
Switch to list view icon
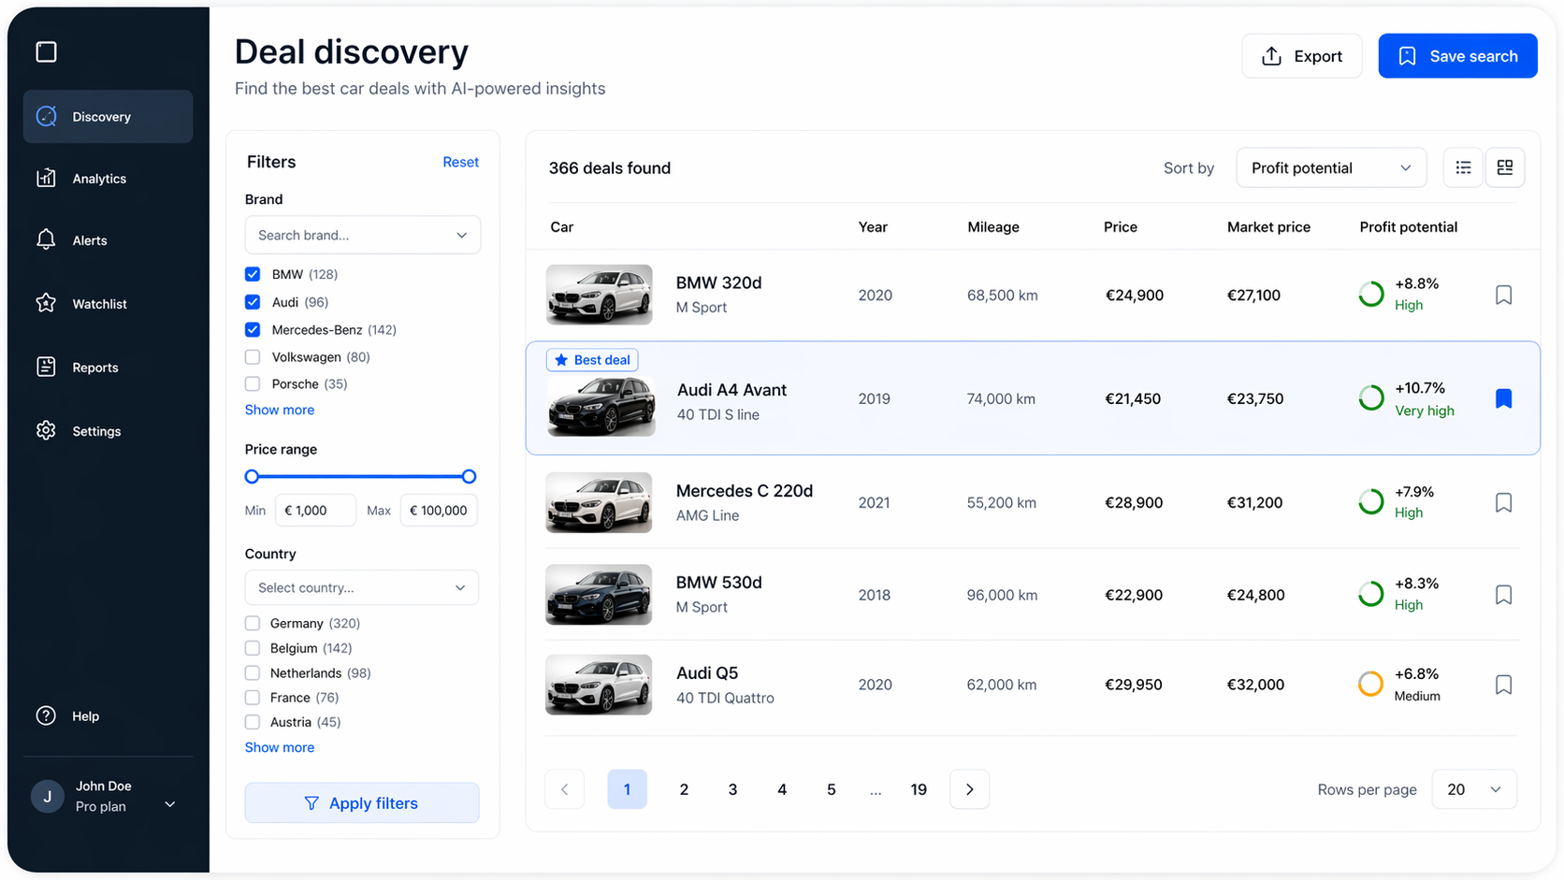pyautogui.click(x=1463, y=167)
